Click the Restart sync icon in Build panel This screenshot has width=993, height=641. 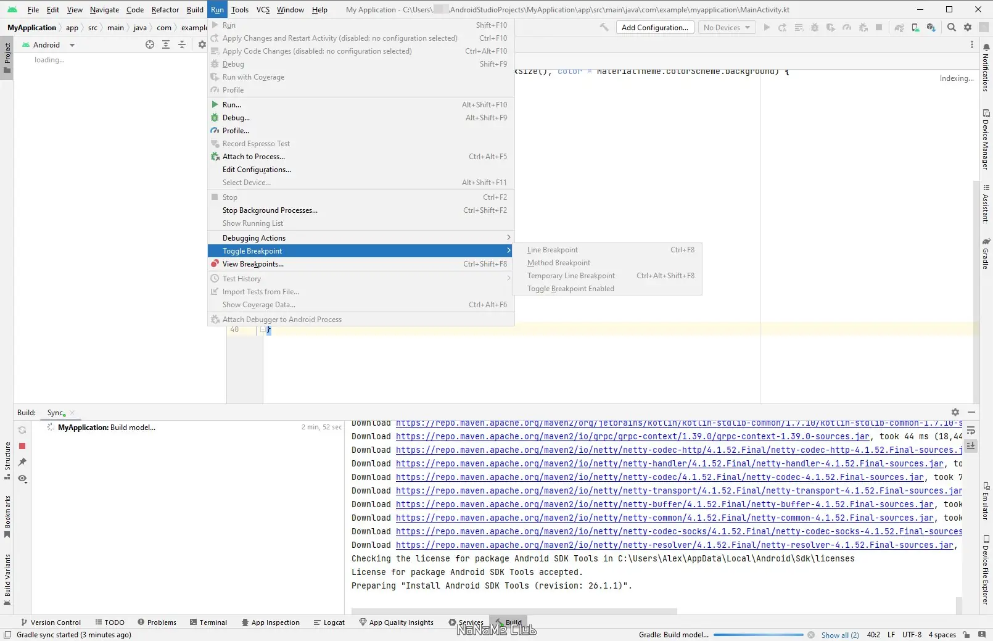[x=22, y=430]
